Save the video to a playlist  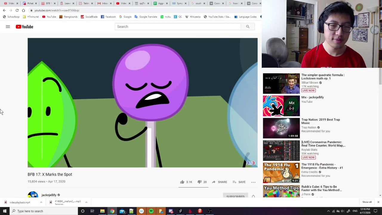(x=239, y=182)
